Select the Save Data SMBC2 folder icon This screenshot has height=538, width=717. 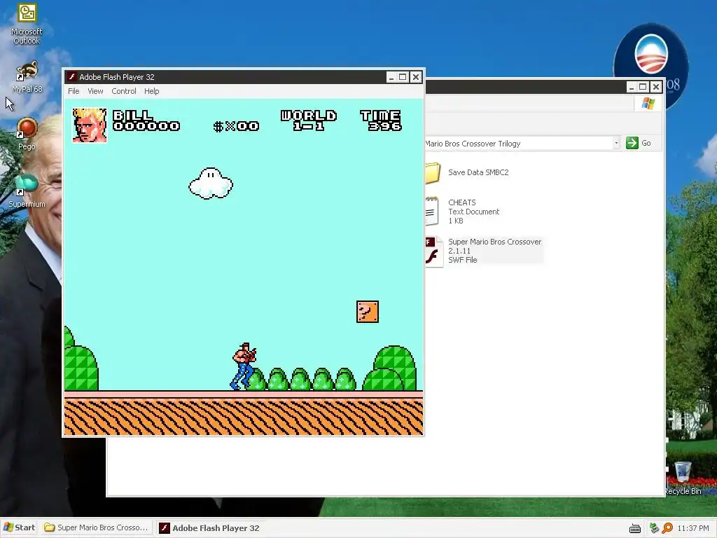click(433, 173)
